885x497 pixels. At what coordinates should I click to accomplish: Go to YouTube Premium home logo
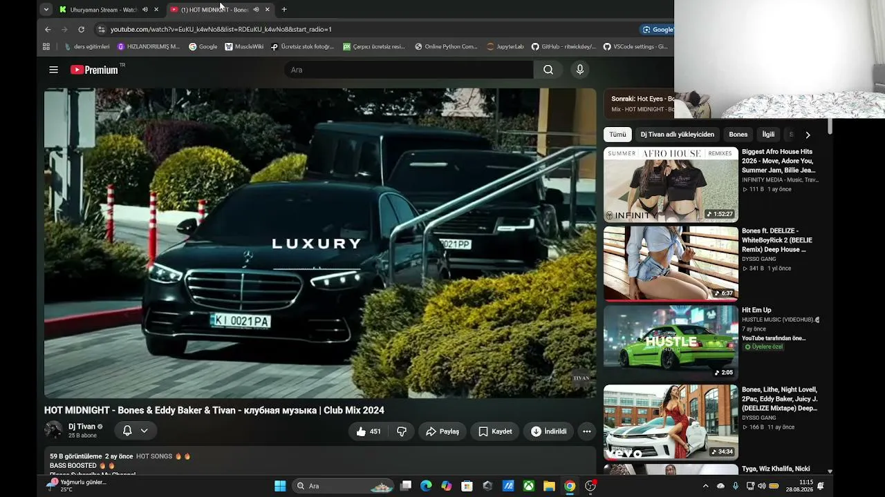94,70
